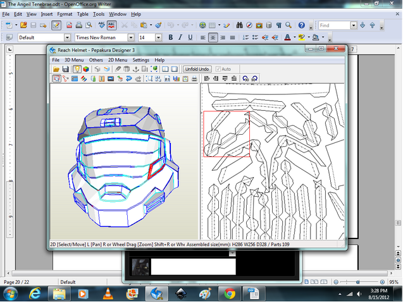403x303 pixels.
Task: Click into the Find text field
Action: pos(335,25)
